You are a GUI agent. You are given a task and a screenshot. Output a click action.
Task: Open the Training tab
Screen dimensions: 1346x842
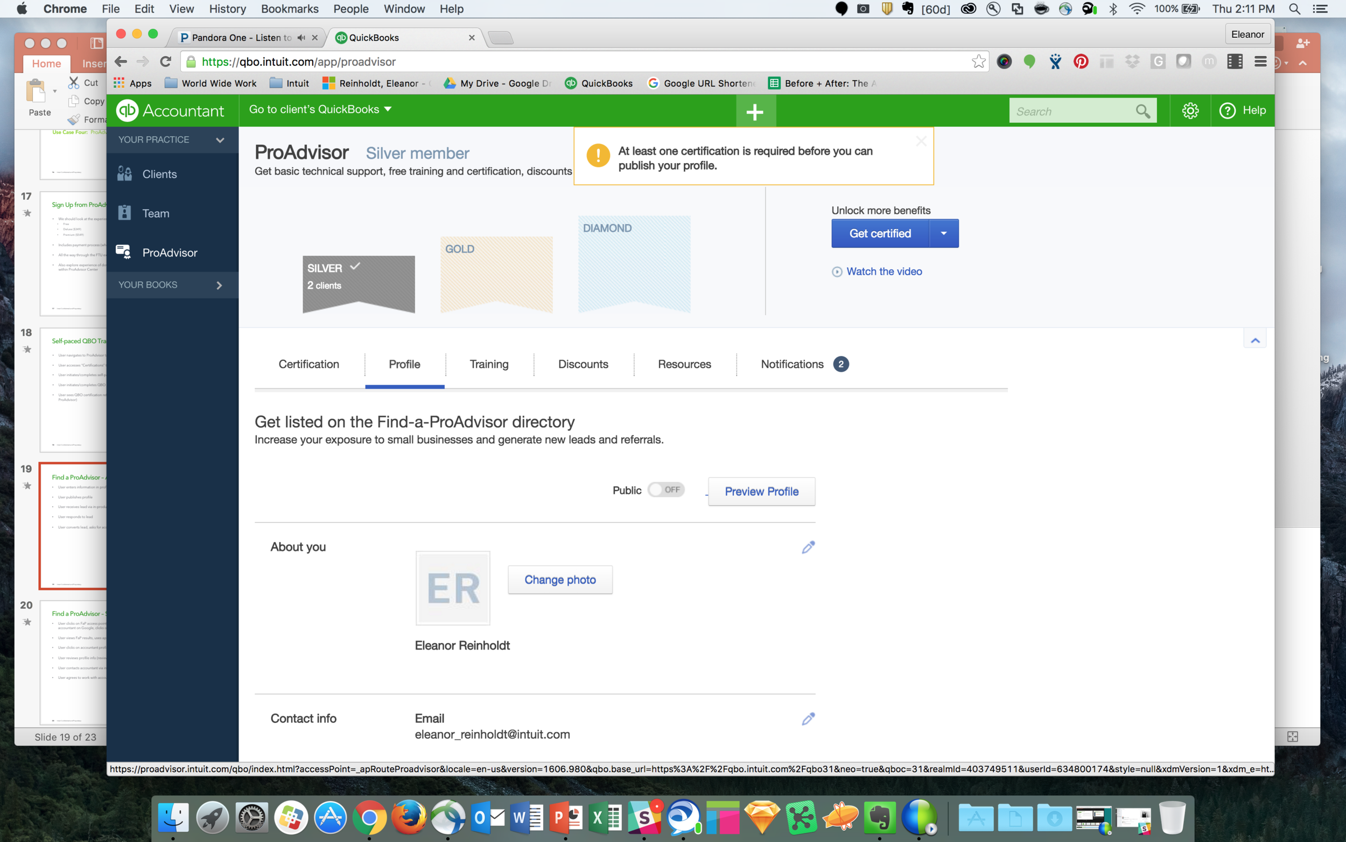489,364
